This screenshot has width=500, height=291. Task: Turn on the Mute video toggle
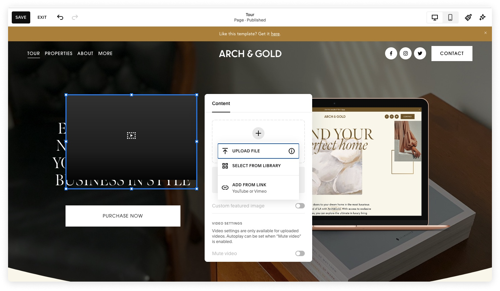(x=299, y=253)
